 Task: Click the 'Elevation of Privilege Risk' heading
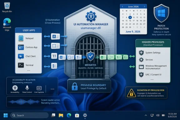click(x=151, y=90)
